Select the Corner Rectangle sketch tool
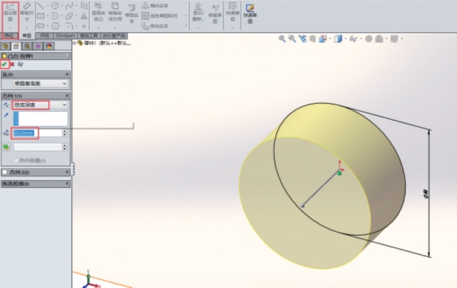Viewport: 457px width, 288px height. coord(41,16)
